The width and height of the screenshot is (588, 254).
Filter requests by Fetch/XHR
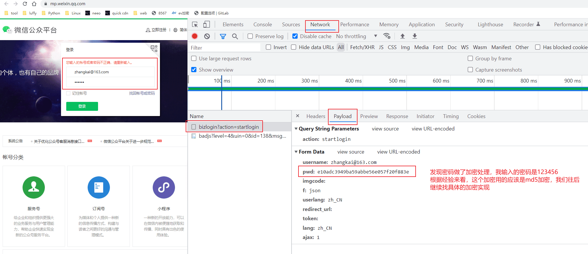click(362, 47)
